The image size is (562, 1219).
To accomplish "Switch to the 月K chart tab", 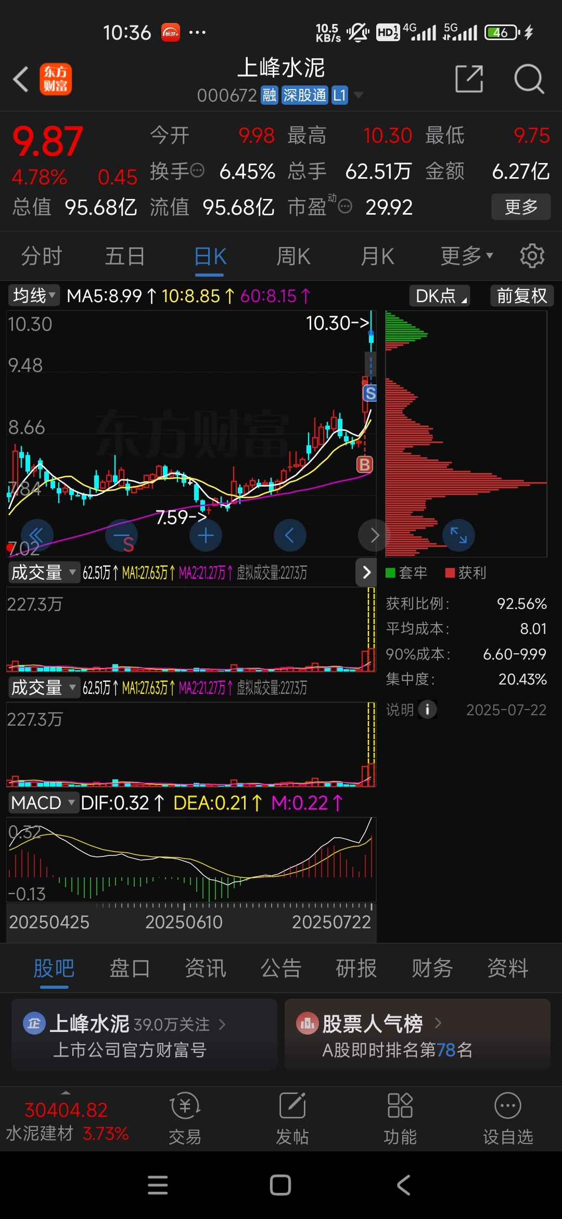I will [378, 256].
